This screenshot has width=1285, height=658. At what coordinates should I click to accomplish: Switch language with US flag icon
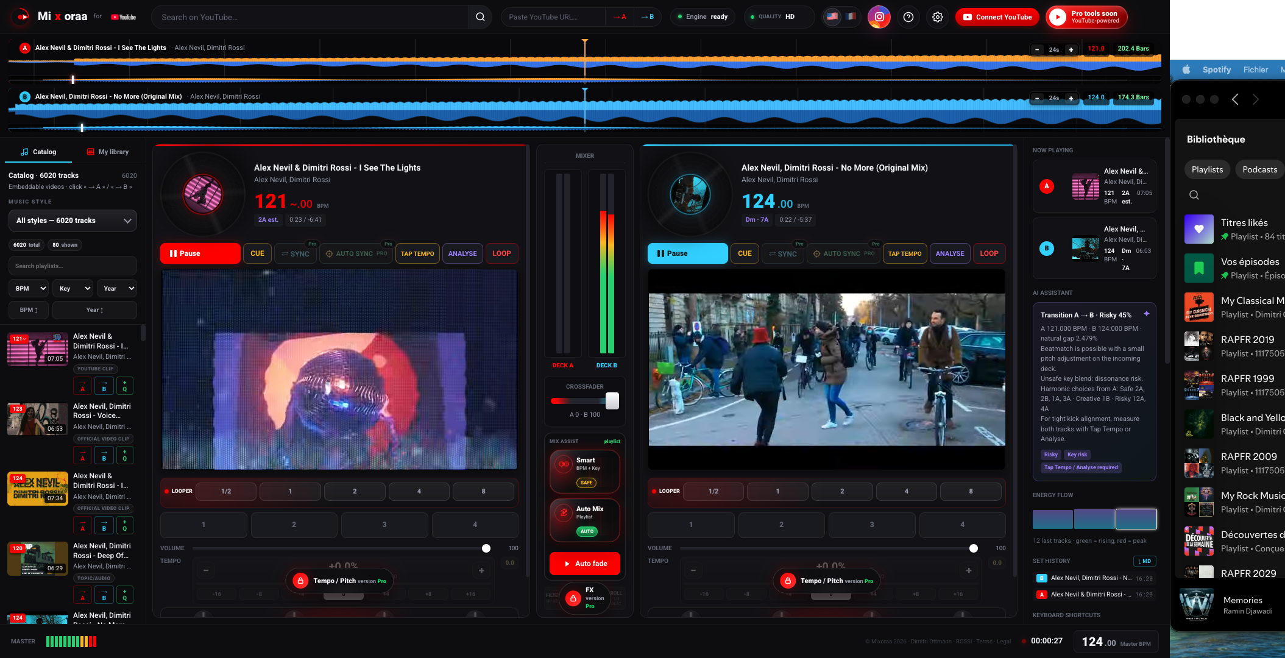pos(832,17)
